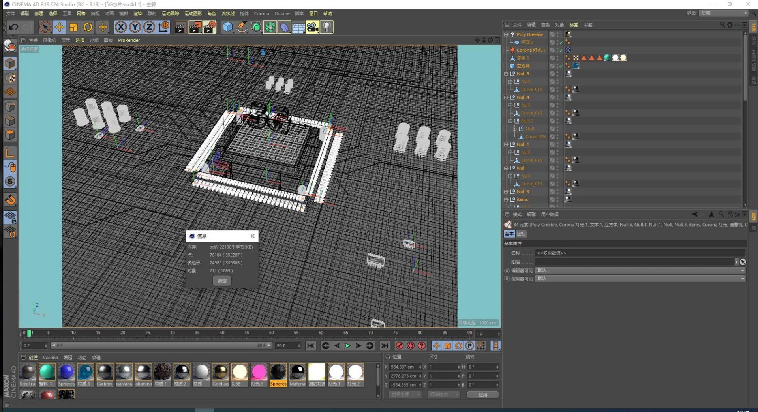Select the live selection arrow tool
The height and width of the screenshot is (412, 758).
pyautogui.click(x=45, y=27)
